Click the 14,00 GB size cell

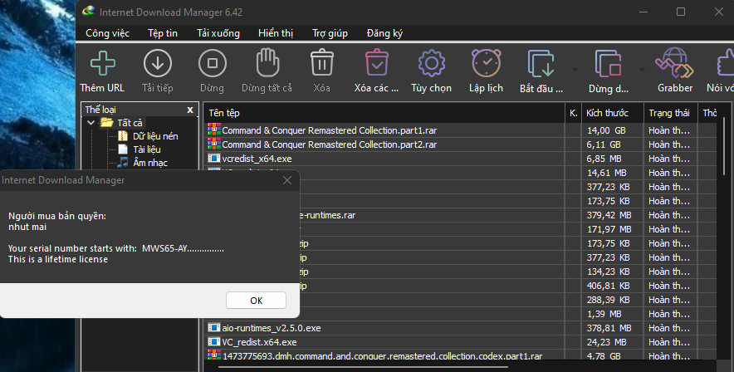tap(612, 130)
